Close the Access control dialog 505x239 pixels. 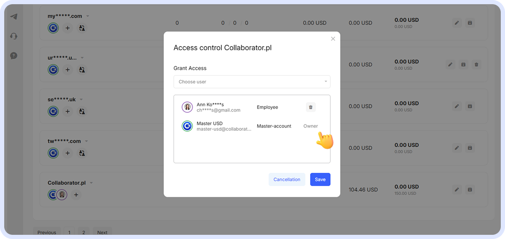[333, 39]
